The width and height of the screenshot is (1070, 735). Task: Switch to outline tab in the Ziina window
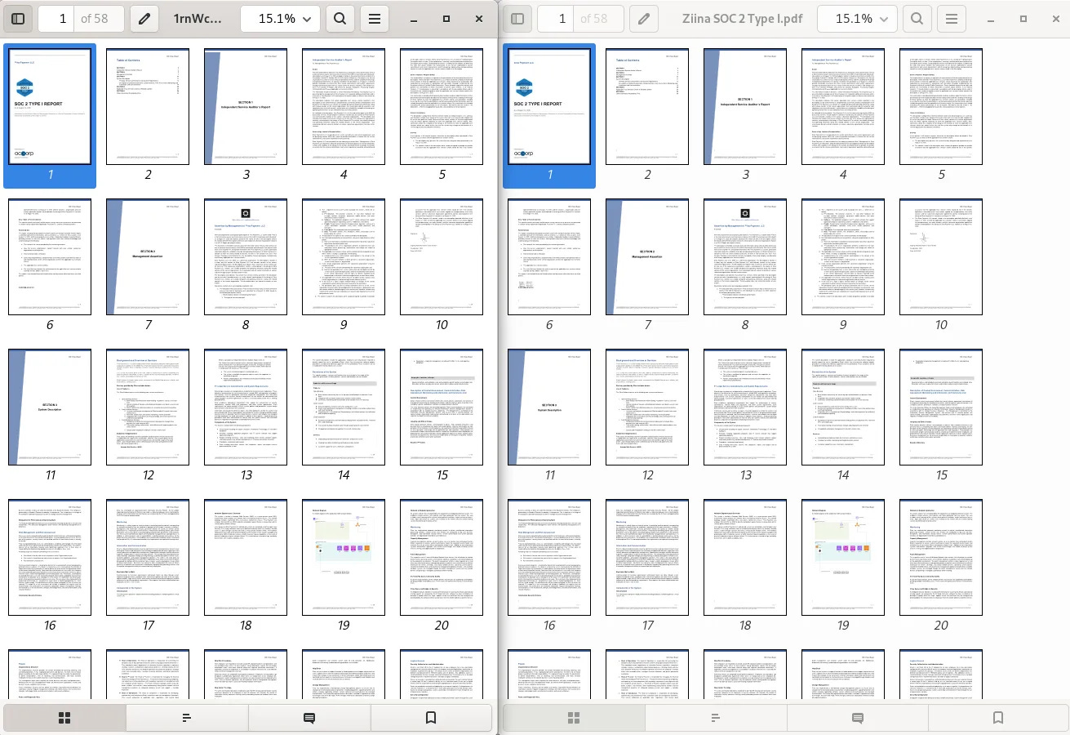(715, 718)
